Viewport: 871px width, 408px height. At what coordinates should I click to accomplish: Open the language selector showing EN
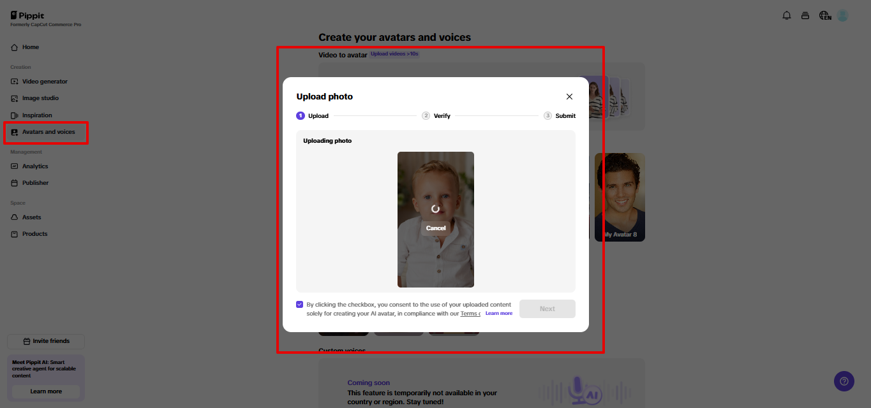point(824,15)
